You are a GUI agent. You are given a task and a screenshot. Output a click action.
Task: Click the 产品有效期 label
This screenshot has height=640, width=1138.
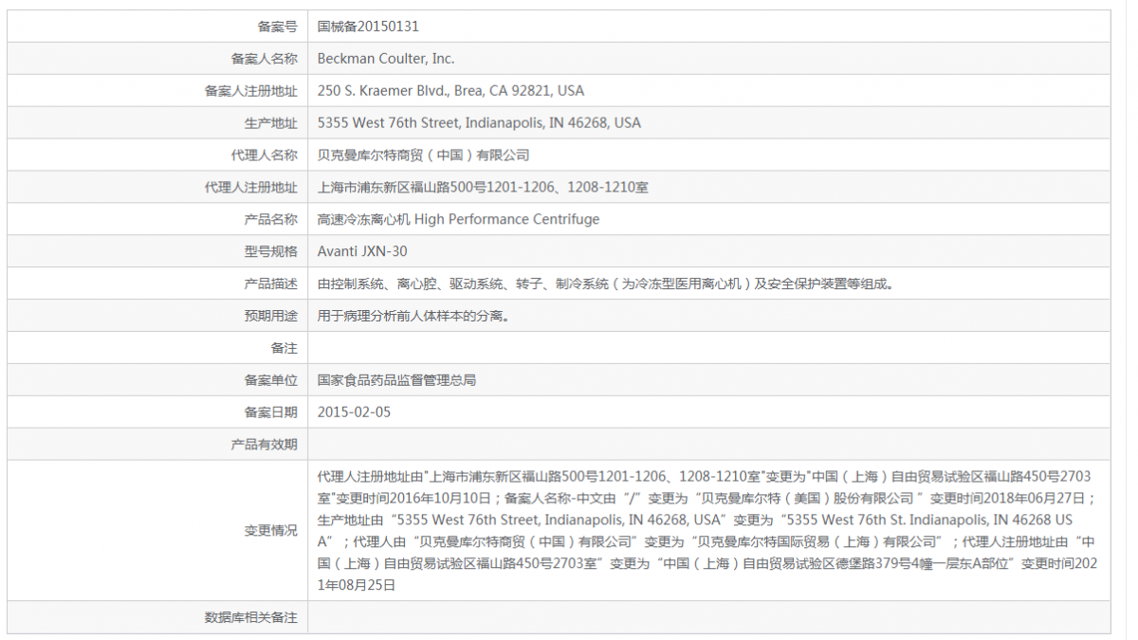coord(264,445)
